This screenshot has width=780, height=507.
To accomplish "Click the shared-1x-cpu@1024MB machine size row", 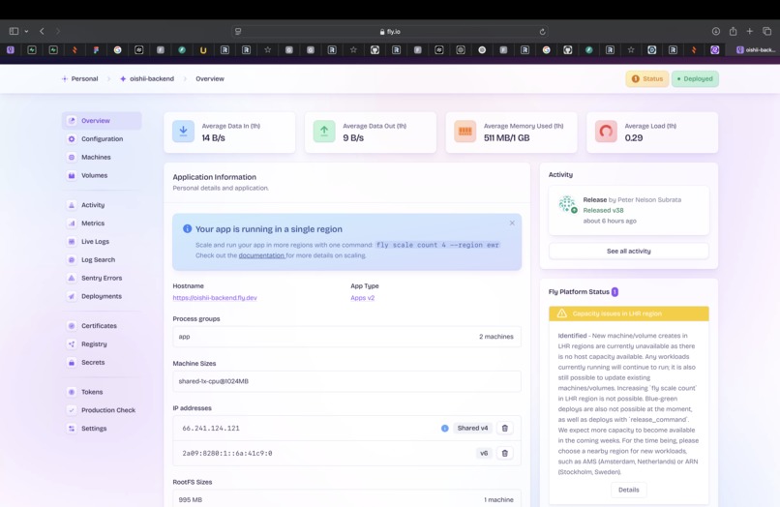I will coord(346,381).
